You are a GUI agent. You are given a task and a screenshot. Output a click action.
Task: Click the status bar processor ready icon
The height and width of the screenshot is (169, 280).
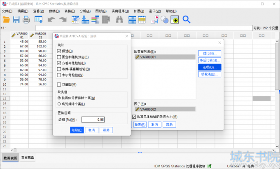click(x=210, y=166)
